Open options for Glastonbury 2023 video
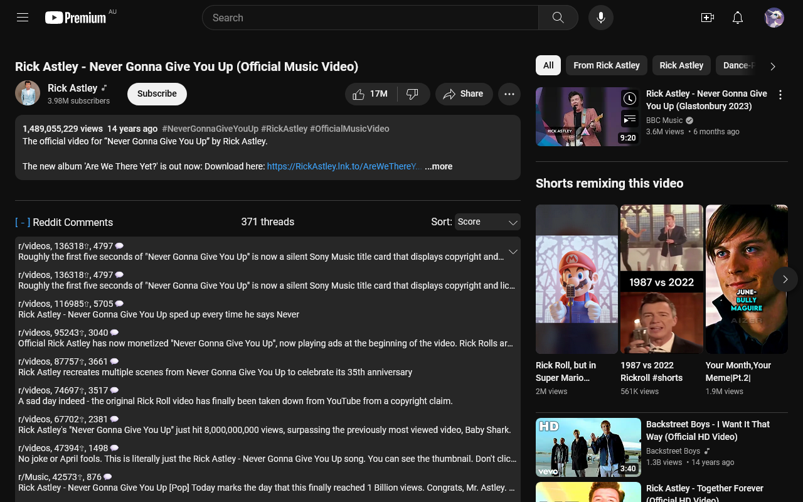Screen dimensions: 803x502 [x=780, y=95]
